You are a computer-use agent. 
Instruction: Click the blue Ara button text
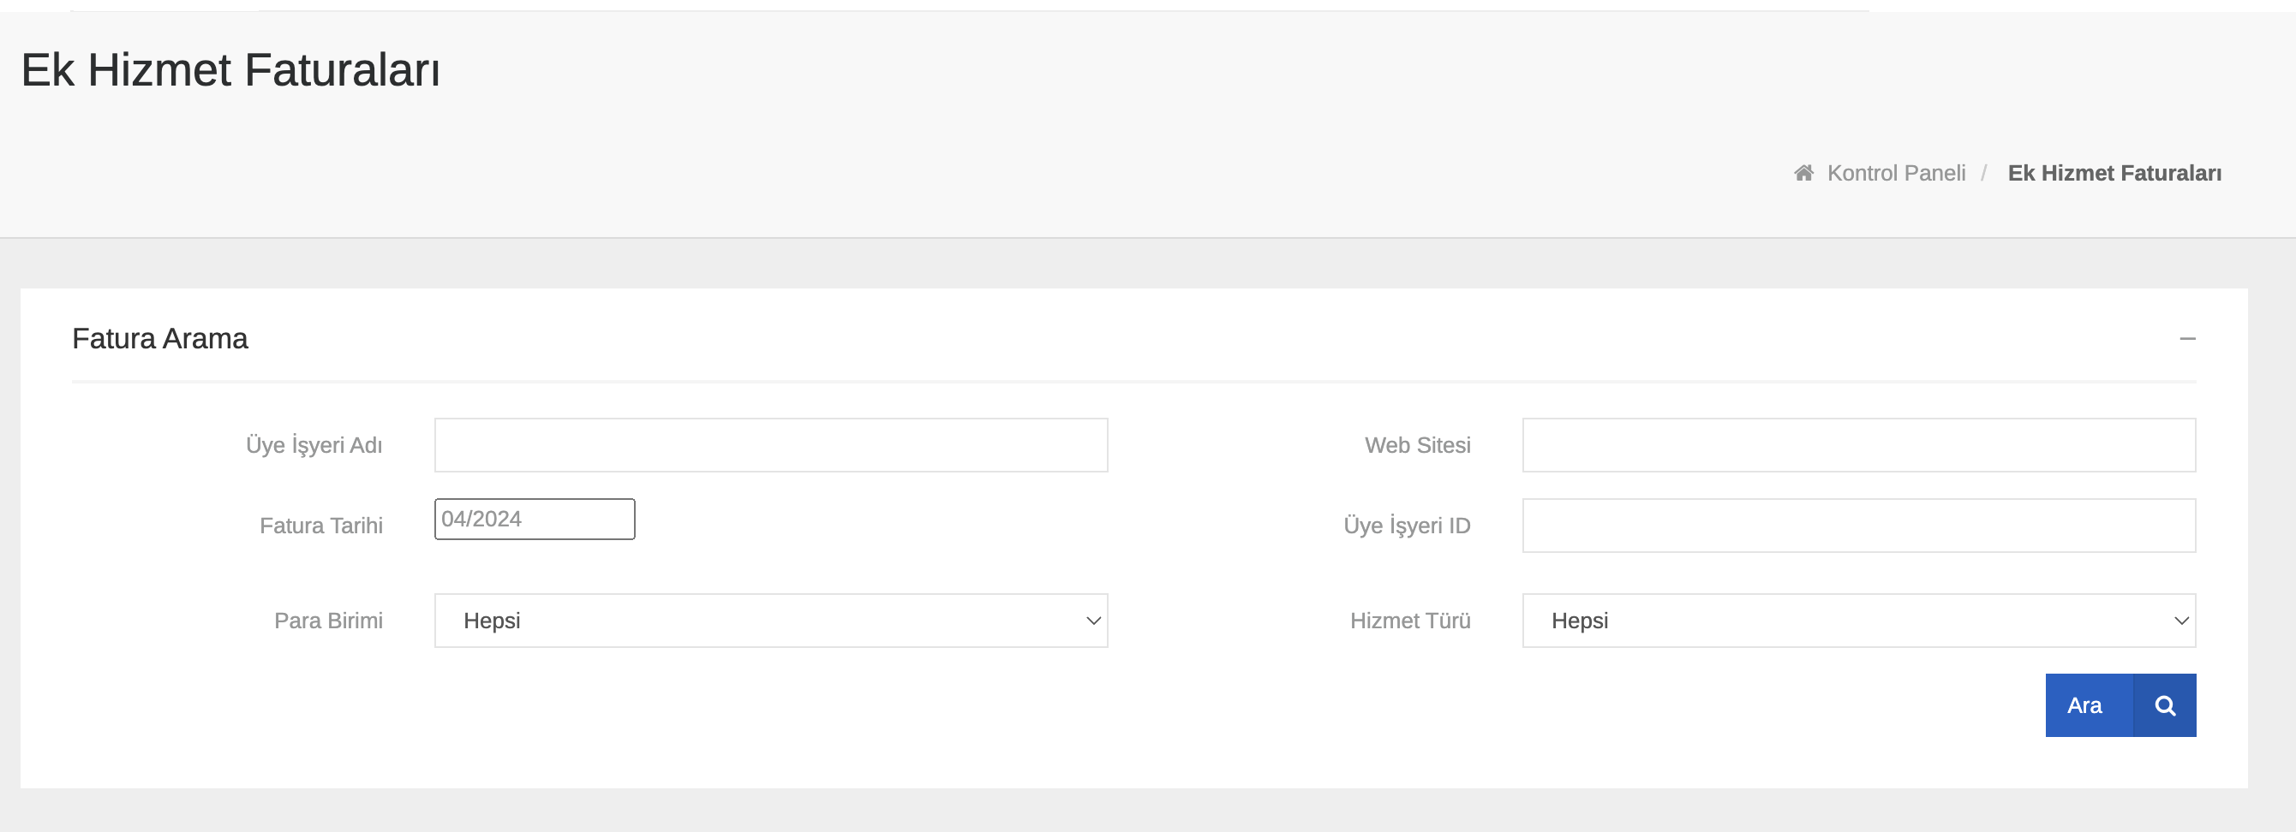(2084, 705)
